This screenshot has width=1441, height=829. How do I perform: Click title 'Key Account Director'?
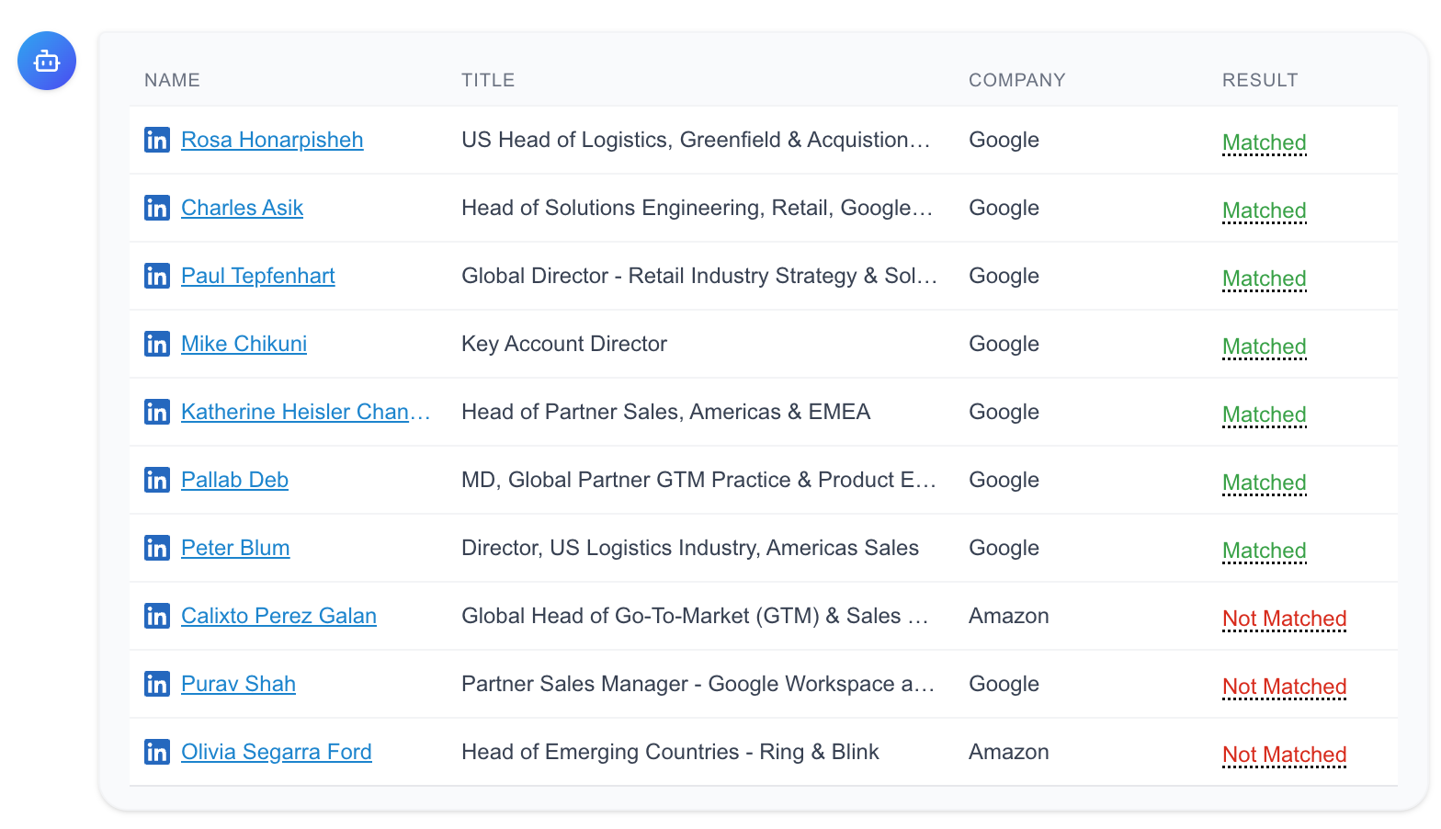(x=564, y=344)
